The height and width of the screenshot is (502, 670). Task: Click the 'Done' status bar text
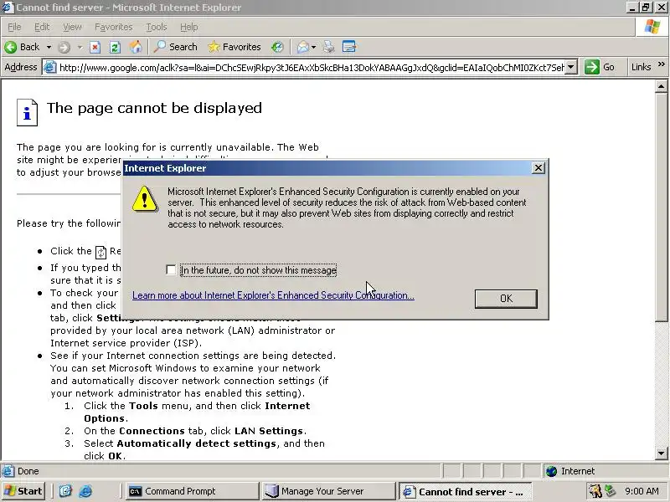tap(28, 471)
